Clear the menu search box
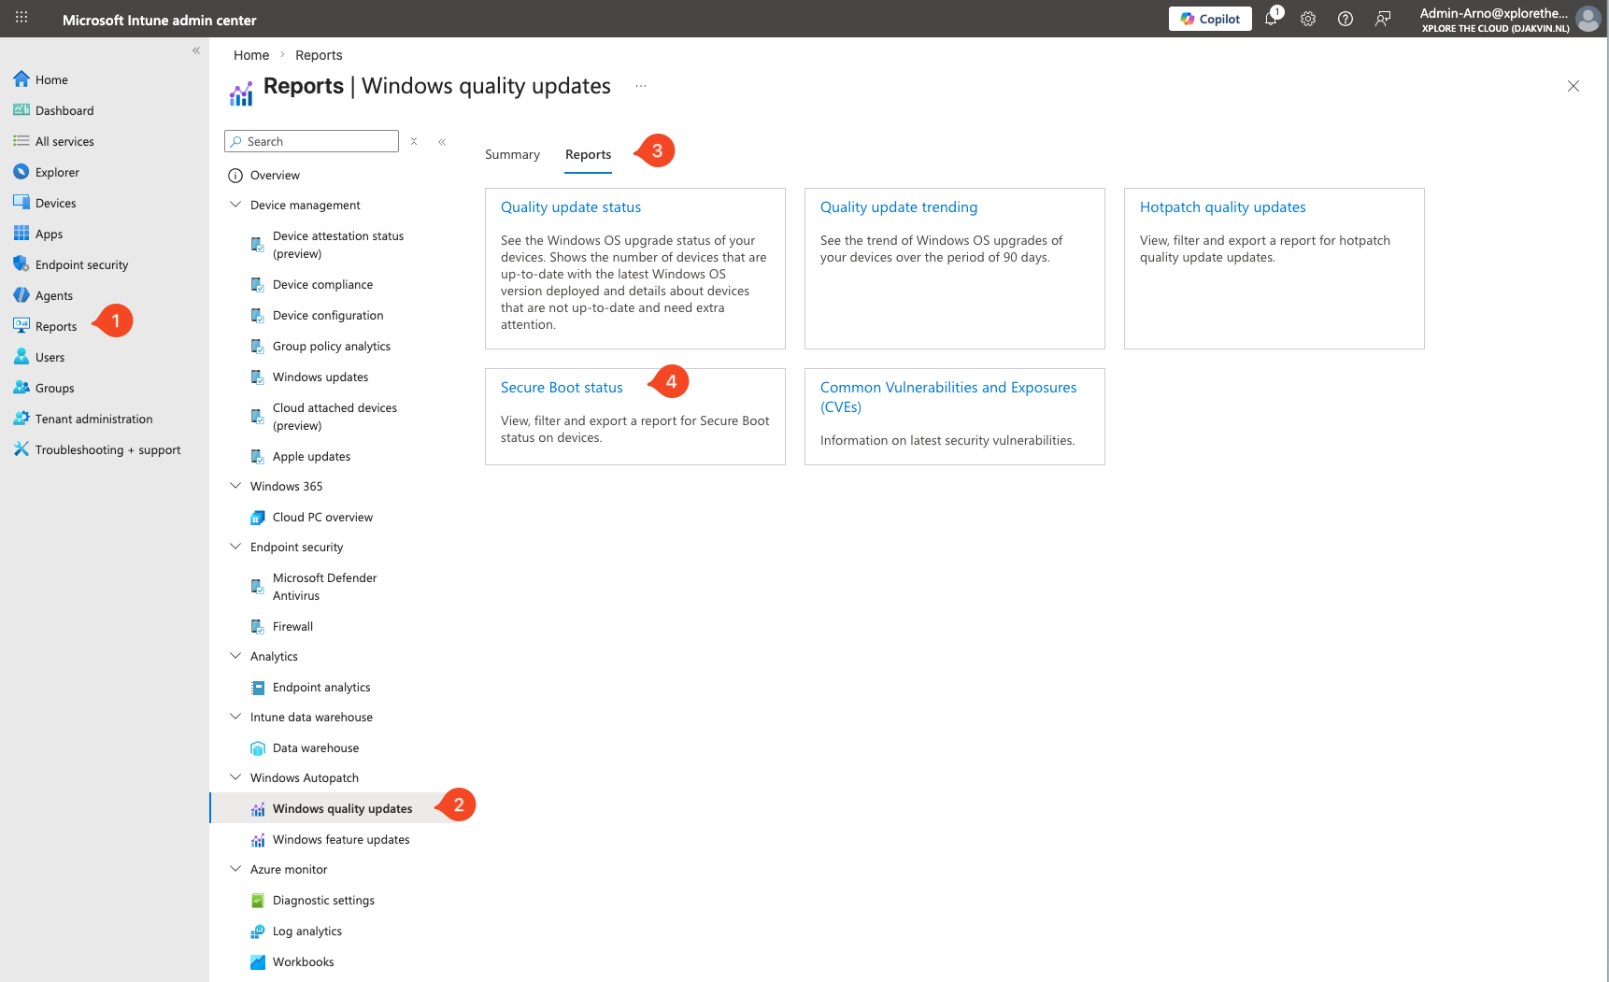The image size is (1609, 982). pyautogui.click(x=414, y=141)
